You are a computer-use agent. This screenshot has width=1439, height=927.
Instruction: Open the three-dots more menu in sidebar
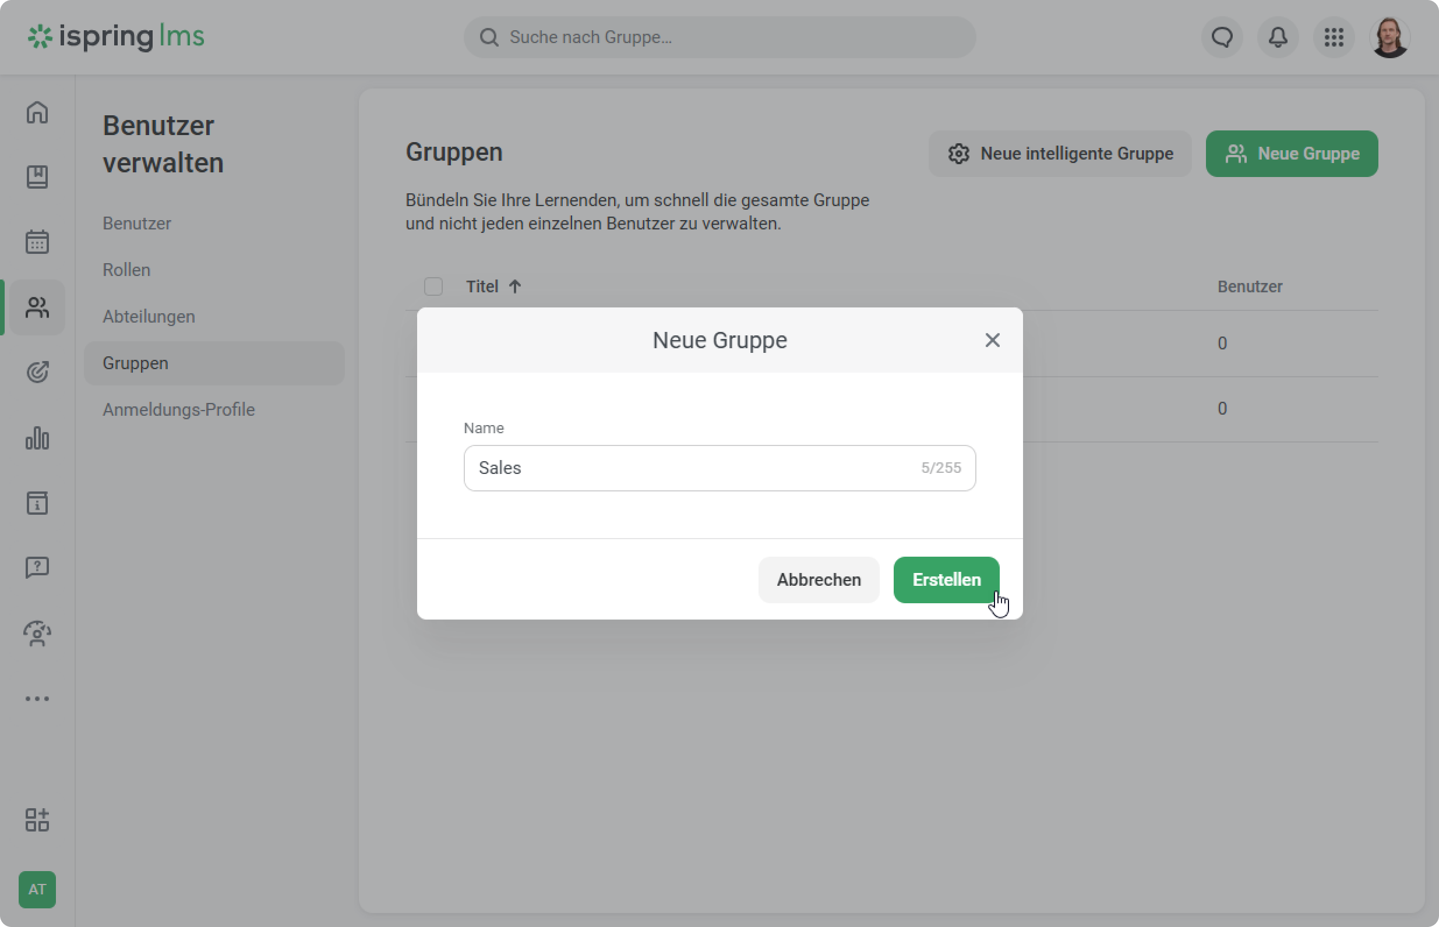pyautogui.click(x=37, y=699)
